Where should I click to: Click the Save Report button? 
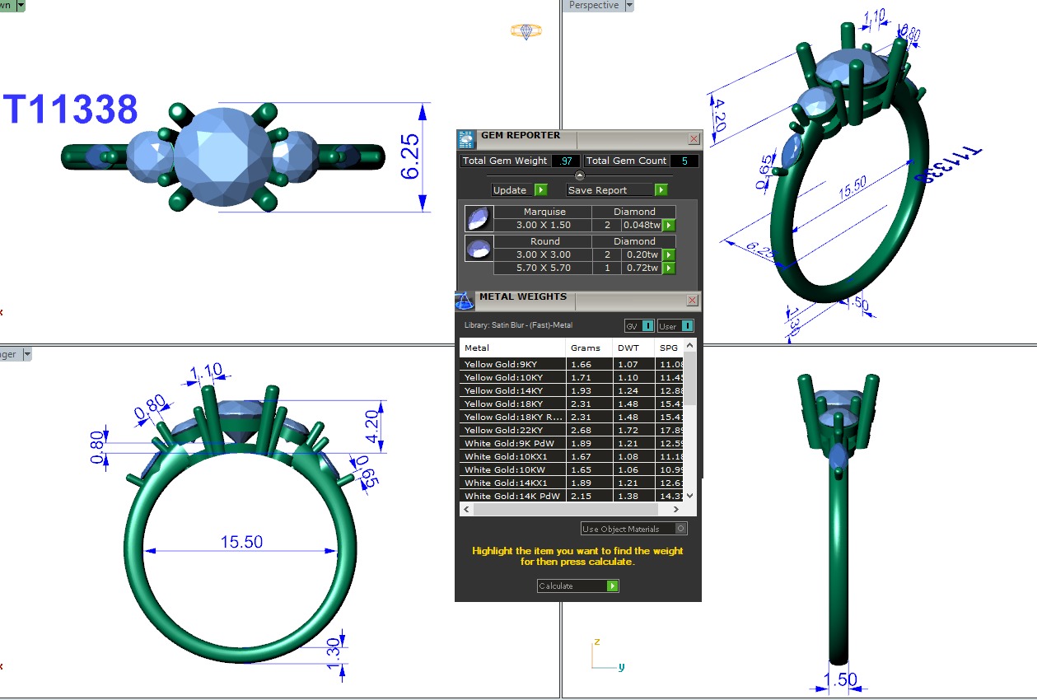[x=616, y=190]
